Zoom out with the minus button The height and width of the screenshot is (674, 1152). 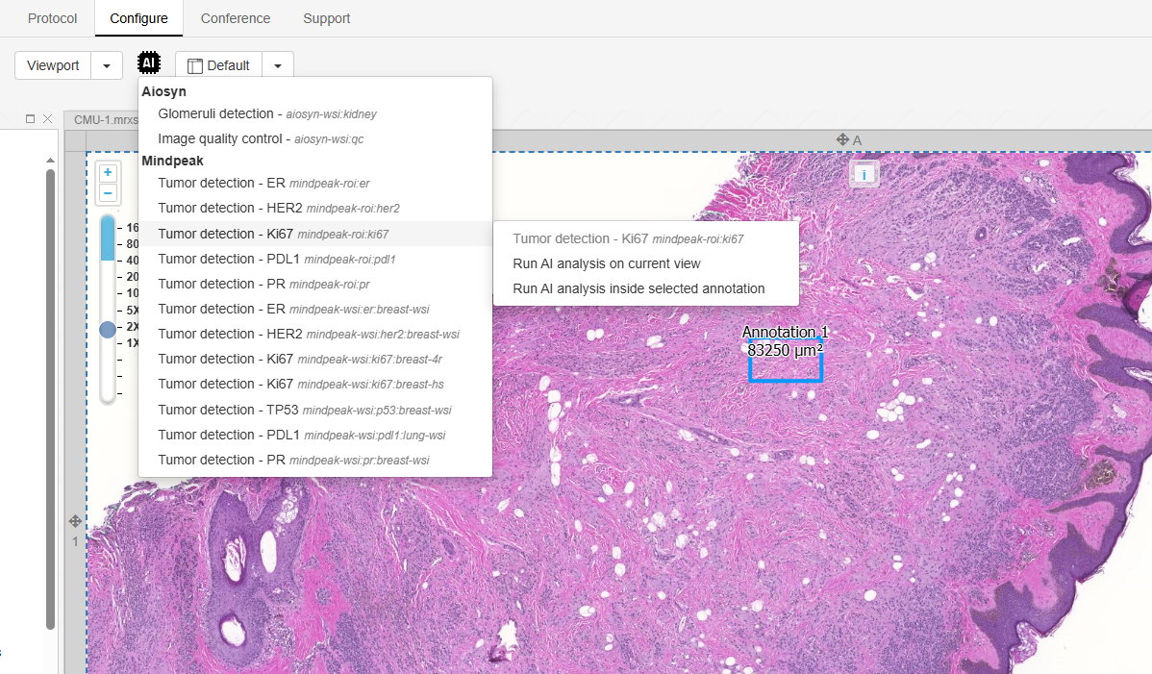coord(108,193)
